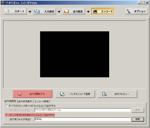
Task: Open 出力プレビュー output preview
Action: 117,94
